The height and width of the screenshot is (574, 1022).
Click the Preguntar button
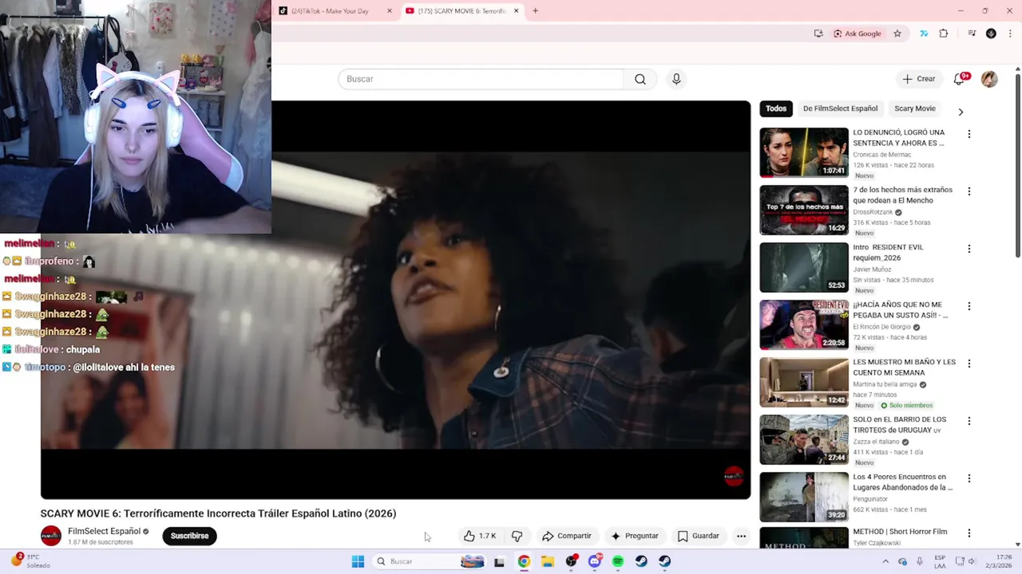pos(635,536)
